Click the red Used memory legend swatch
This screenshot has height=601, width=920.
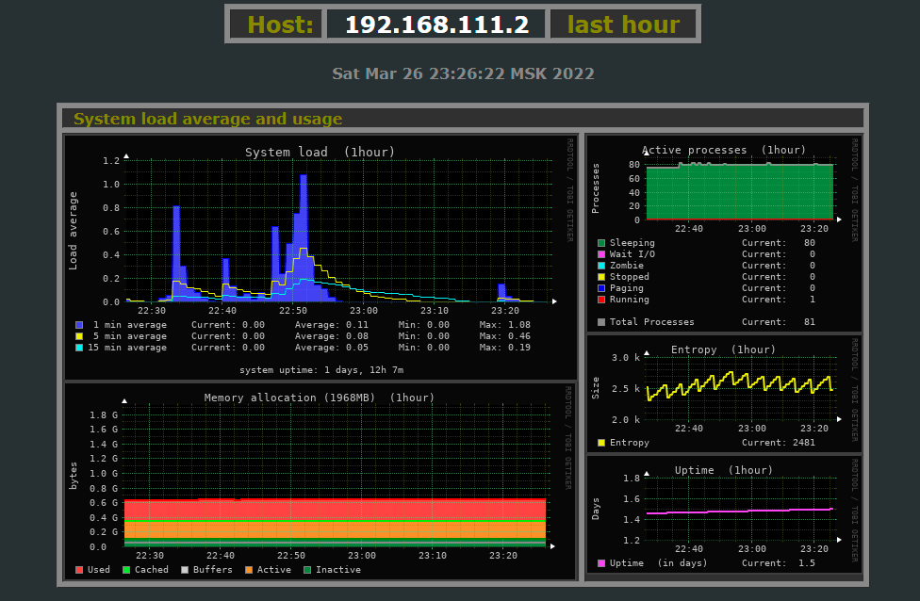point(80,570)
